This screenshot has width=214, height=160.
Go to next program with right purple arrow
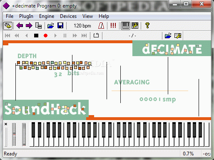tap(29, 26)
